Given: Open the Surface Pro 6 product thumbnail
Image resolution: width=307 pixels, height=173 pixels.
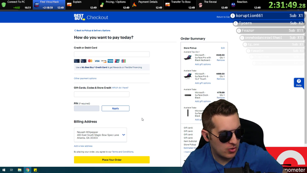Looking at the screenshot, I should (x=188, y=76).
